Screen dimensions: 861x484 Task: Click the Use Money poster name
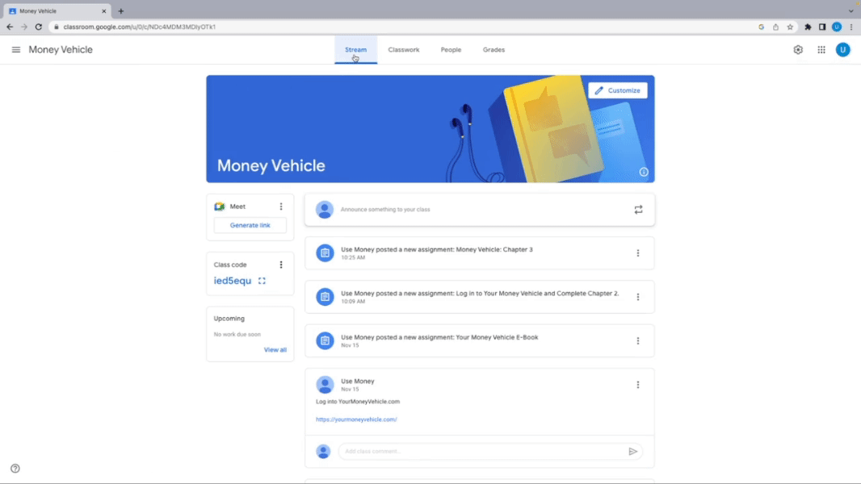pos(358,381)
